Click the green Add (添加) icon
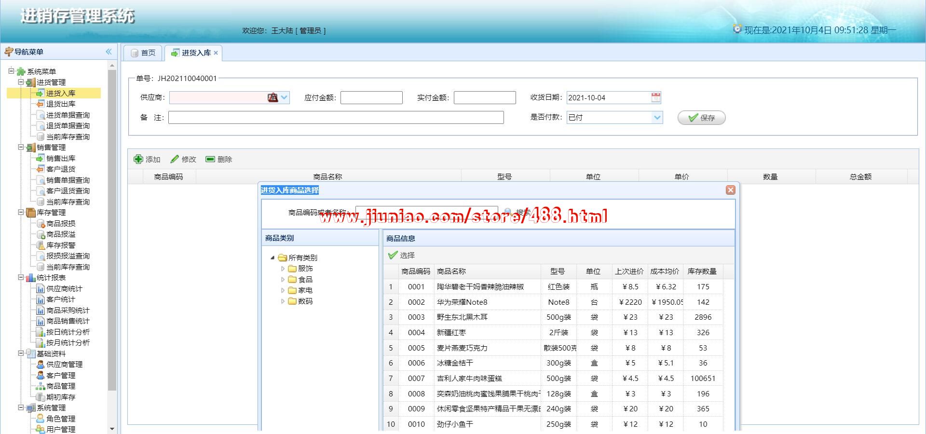The image size is (926, 434). (x=138, y=159)
